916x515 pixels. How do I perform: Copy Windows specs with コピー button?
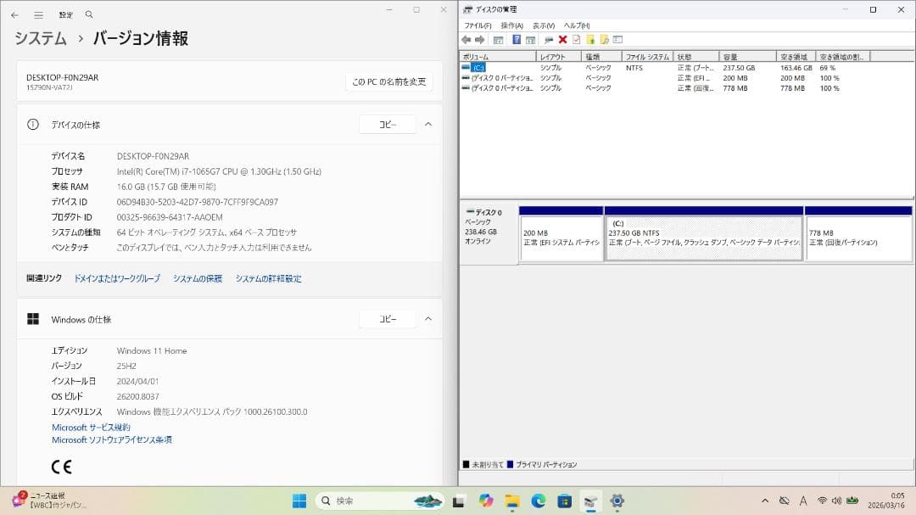point(388,319)
